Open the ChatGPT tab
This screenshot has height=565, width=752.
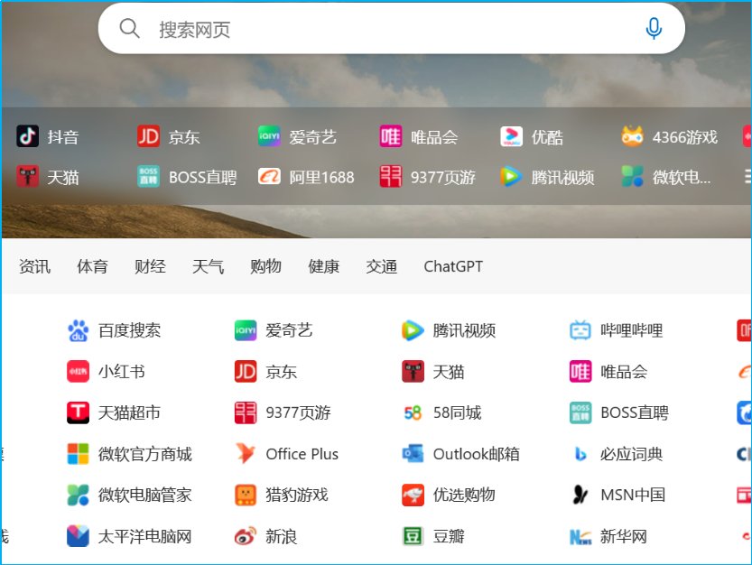(452, 266)
